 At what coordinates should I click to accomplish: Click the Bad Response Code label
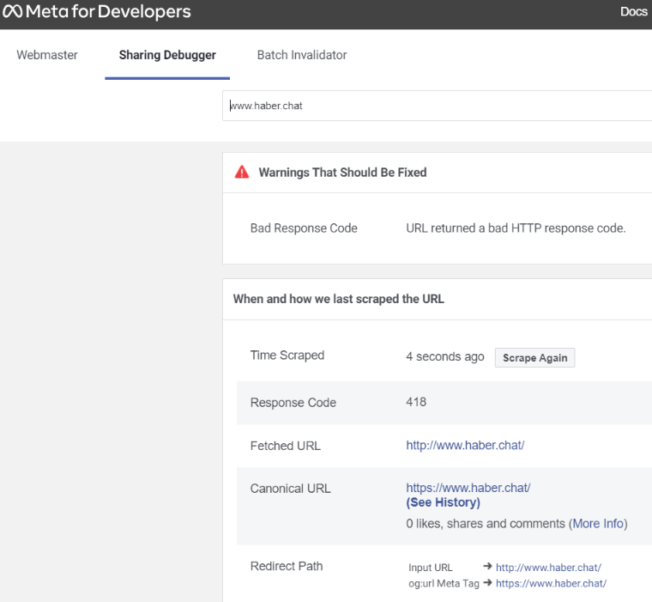tap(304, 228)
